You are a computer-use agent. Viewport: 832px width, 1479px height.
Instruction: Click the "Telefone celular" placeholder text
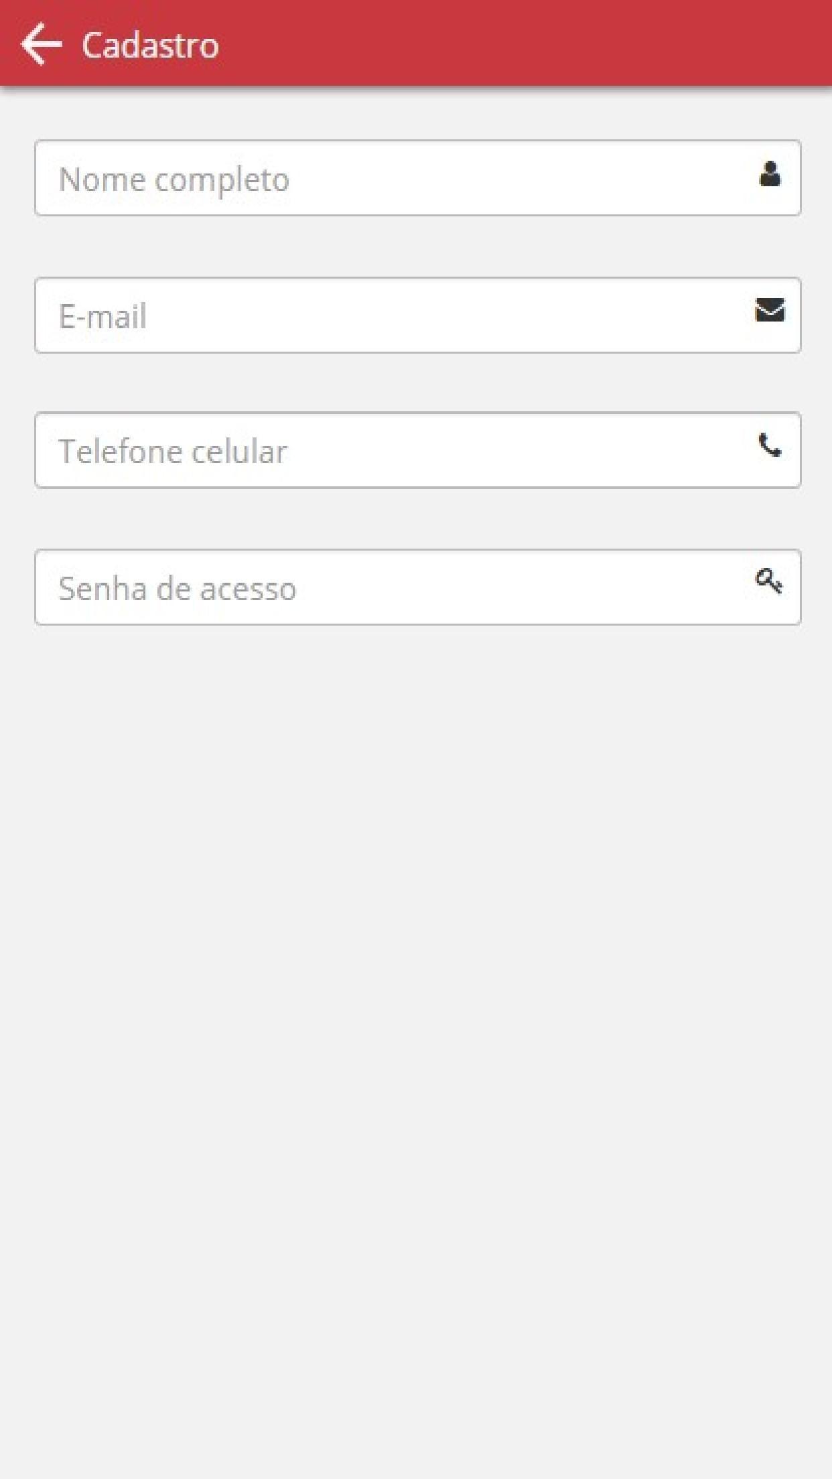tap(173, 451)
